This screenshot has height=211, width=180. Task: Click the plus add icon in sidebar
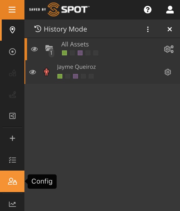(x=12, y=138)
